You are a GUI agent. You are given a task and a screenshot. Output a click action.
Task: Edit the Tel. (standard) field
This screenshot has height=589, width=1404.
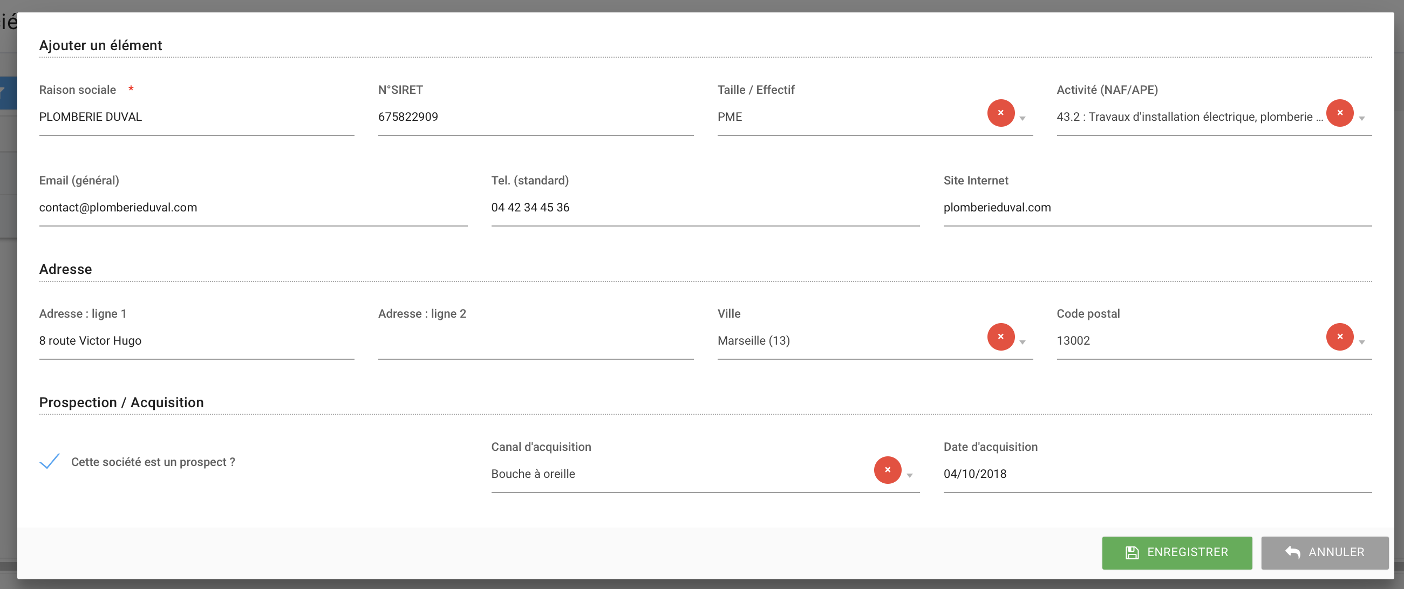point(705,208)
